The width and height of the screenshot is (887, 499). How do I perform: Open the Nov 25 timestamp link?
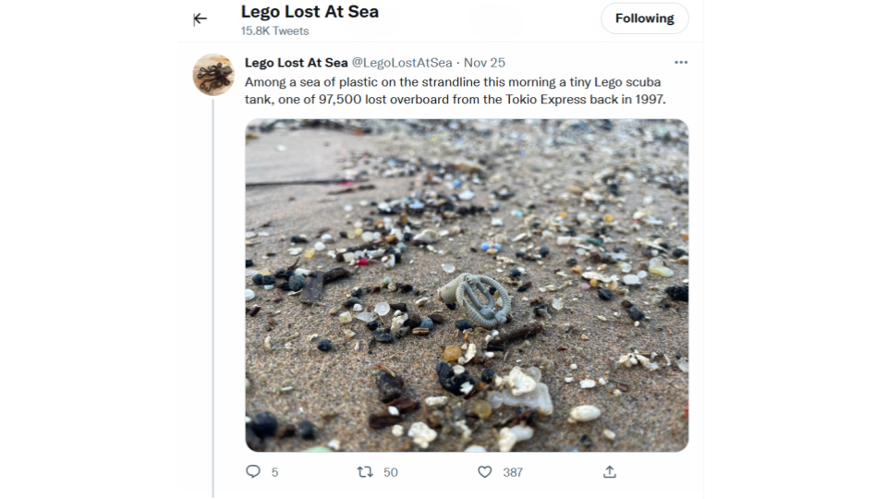484,63
